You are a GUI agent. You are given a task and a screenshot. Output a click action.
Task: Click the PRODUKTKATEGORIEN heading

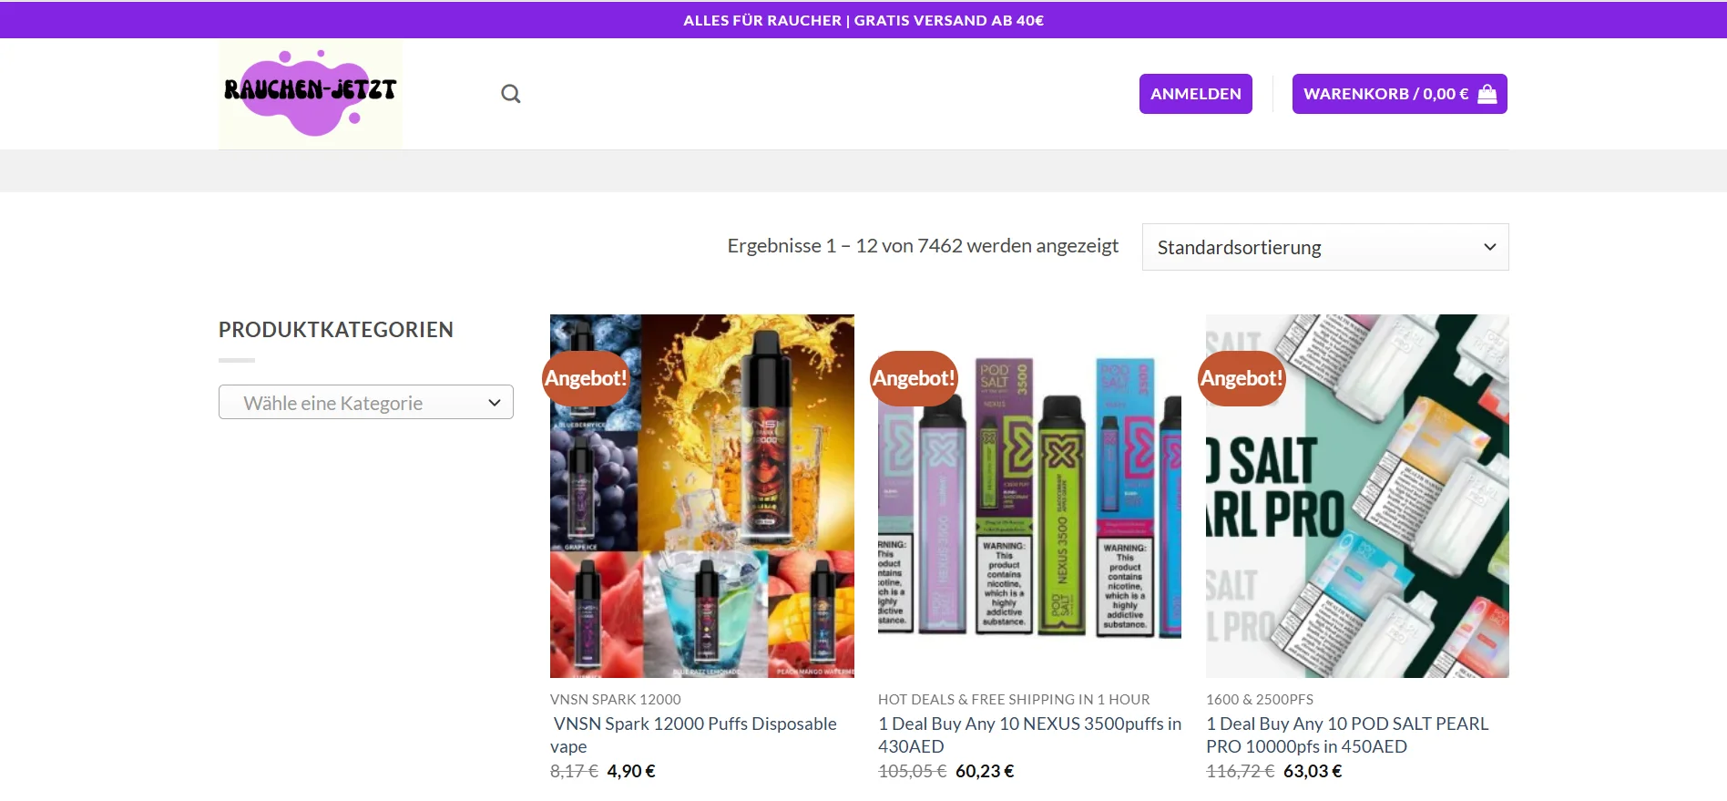point(336,330)
